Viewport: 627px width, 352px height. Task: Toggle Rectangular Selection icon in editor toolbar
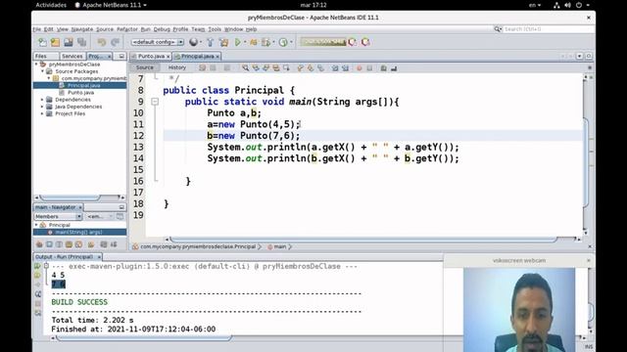click(286, 68)
